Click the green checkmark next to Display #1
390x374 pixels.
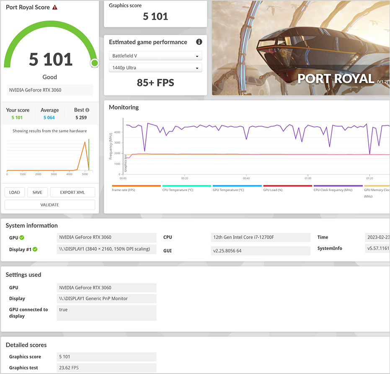click(35, 249)
